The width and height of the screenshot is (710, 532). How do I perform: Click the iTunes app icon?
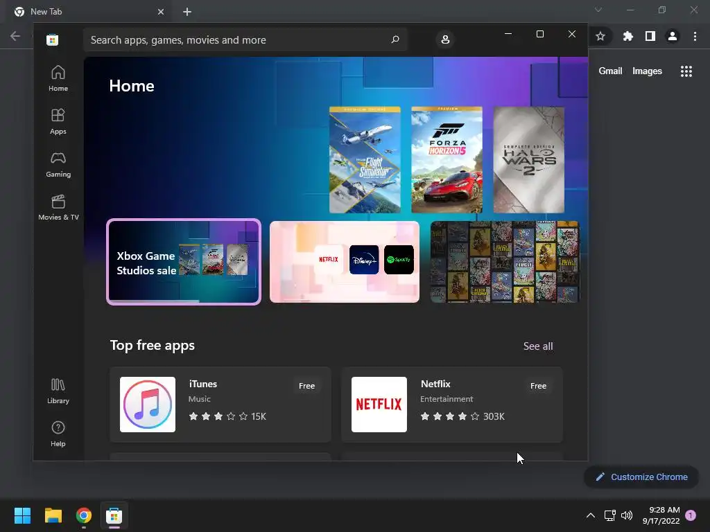[148, 405]
